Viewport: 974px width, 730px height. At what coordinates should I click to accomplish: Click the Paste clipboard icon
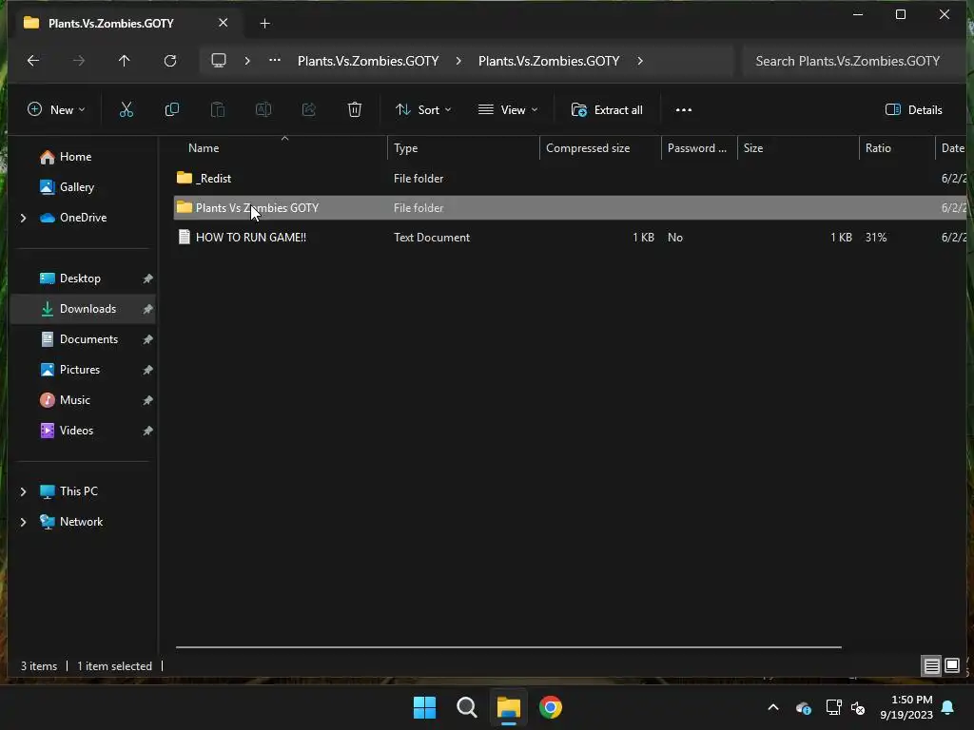(x=218, y=110)
